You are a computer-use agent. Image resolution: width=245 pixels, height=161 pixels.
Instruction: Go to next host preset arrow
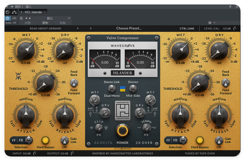click(30, 18)
